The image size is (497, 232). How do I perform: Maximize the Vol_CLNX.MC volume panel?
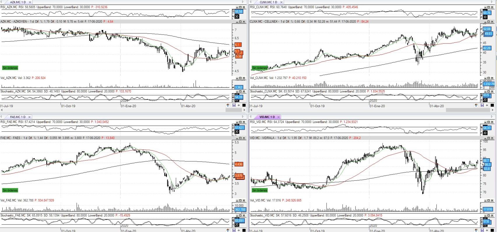(489, 78)
